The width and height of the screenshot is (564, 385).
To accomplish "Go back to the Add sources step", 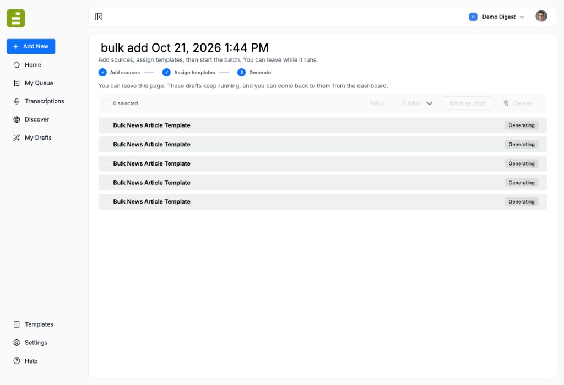I will [x=125, y=73].
